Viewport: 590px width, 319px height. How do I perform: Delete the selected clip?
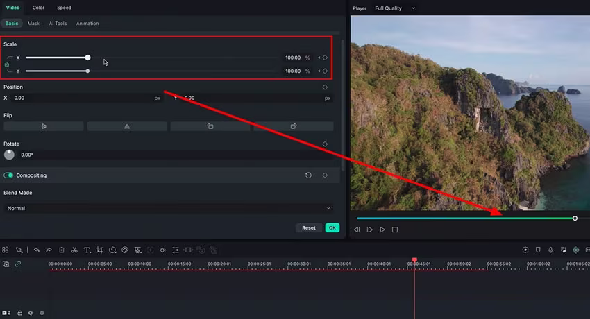point(62,250)
